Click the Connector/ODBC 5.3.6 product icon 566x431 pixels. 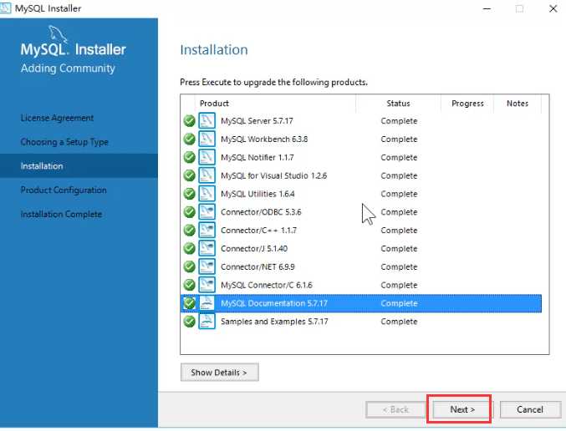pos(207,211)
